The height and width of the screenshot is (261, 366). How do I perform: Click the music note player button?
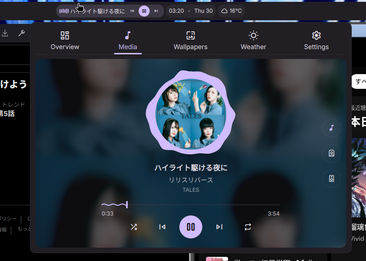point(332,128)
